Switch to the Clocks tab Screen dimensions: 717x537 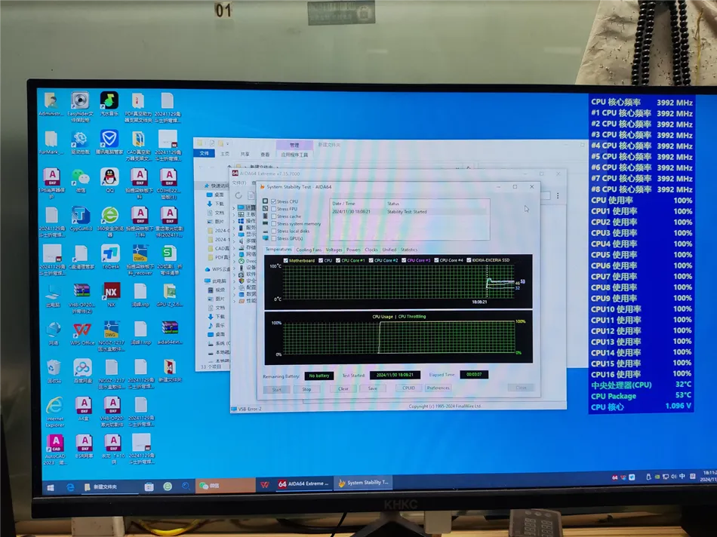point(371,250)
